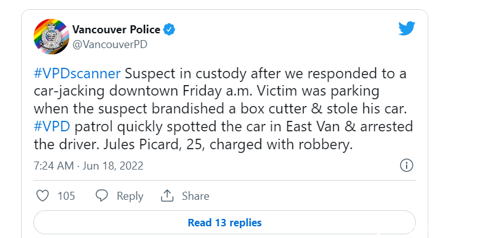Open the @VancouverPD handle

click(110, 44)
